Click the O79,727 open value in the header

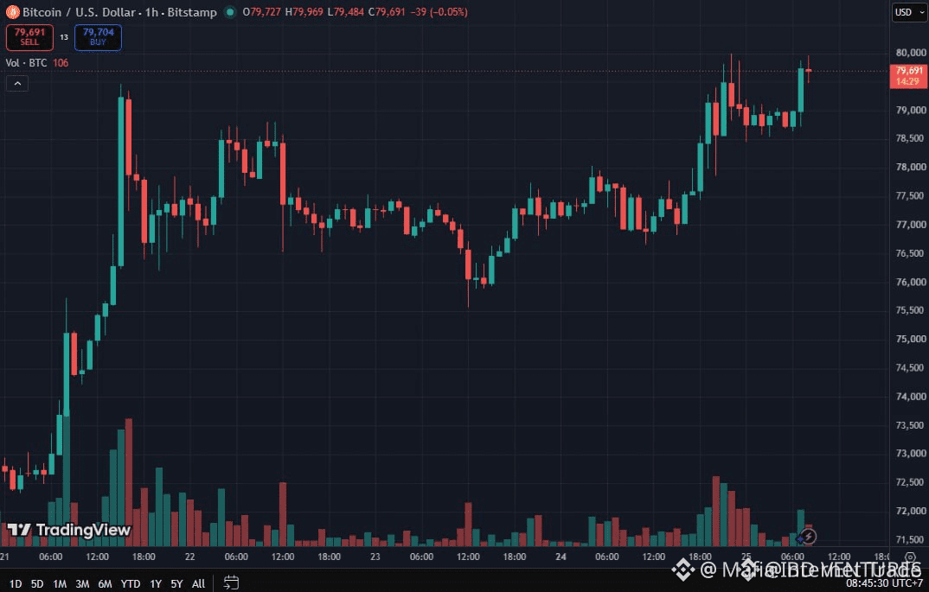tap(262, 12)
